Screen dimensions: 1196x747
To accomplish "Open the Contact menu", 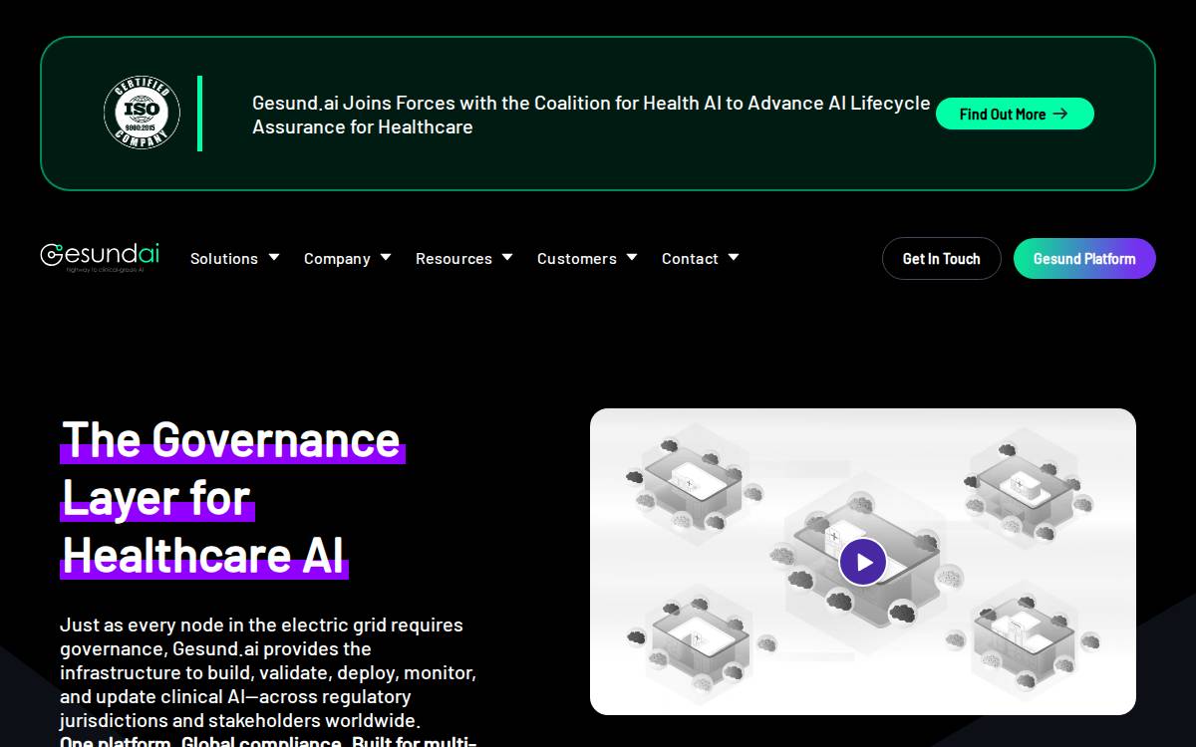I will [x=690, y=258].
